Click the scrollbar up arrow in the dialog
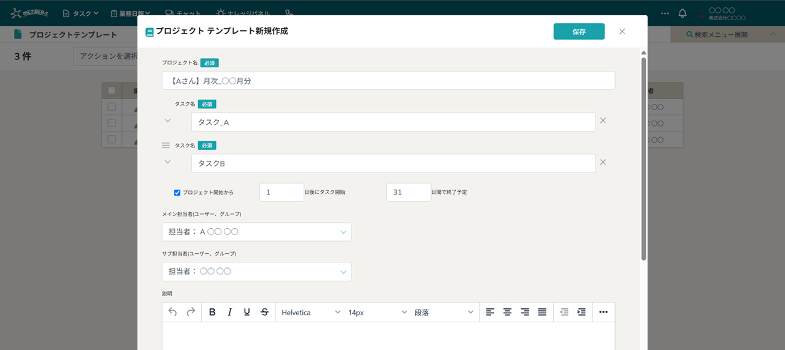785x350 pixels. pyautogui.click(x=643, y=53)
